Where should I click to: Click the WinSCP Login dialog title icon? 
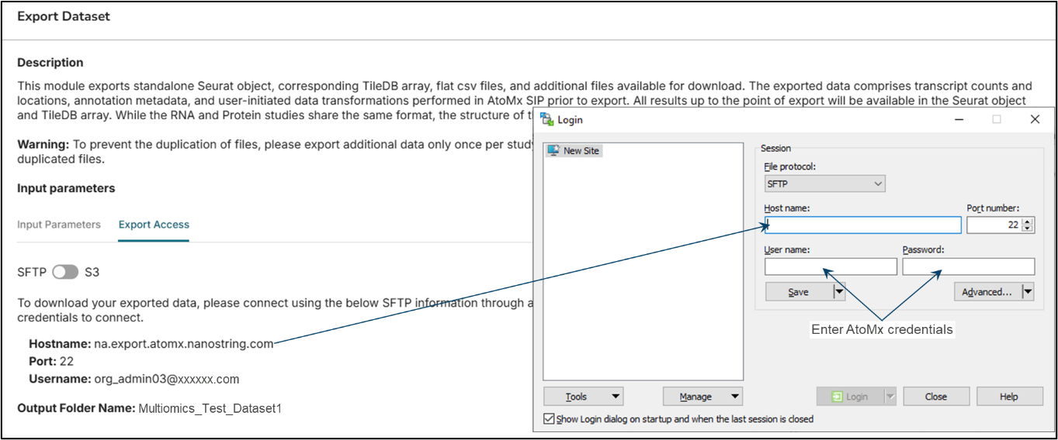[549, 119]
